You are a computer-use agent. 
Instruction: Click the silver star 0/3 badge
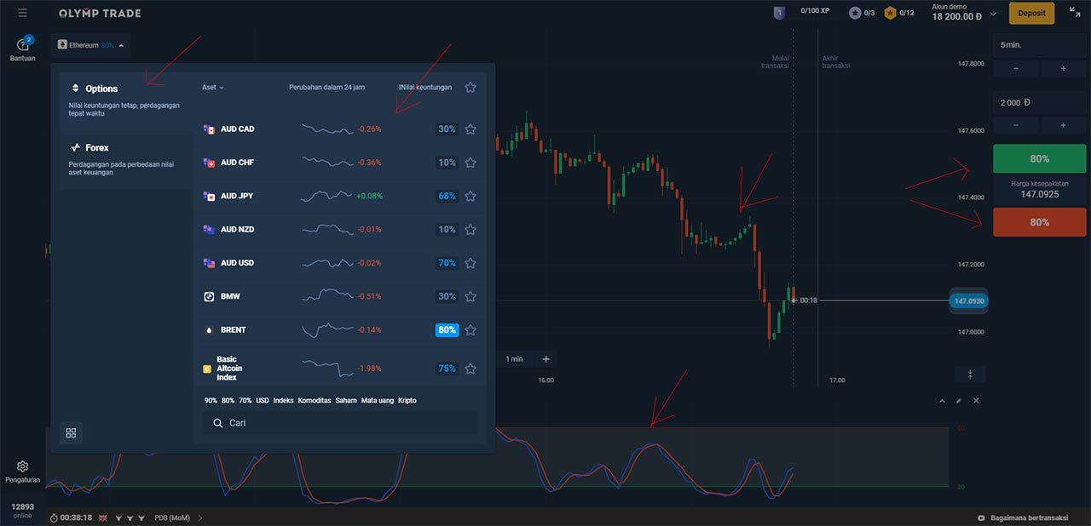click(x=855, y=13)
